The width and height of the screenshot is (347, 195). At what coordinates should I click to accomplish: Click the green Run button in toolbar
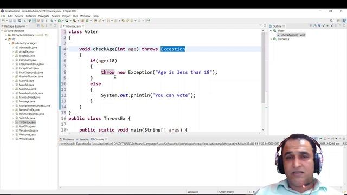click(x=59, y=21)
